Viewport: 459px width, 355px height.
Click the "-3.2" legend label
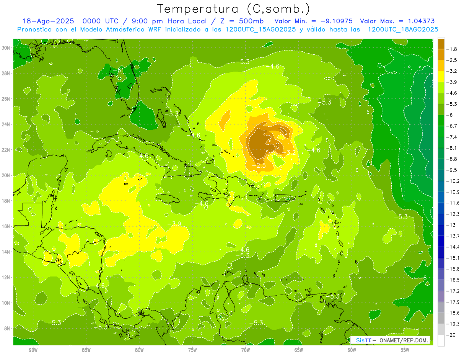[x=452, y=71]
